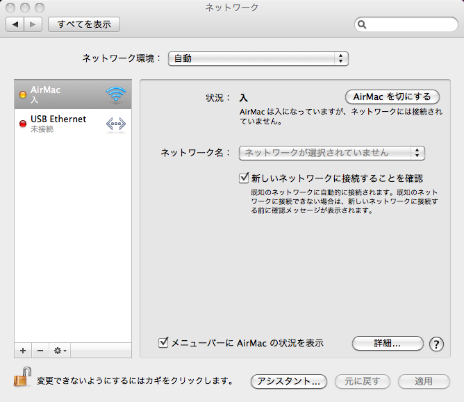Screen dimensions: 464x402
Task: Click the 未接続 status text under USB Ethernet
Action: pyautogui.click(x=42, y=129)
